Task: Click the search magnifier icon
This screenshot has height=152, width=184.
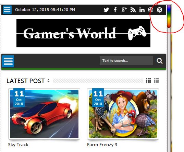Action: point(160,61)
